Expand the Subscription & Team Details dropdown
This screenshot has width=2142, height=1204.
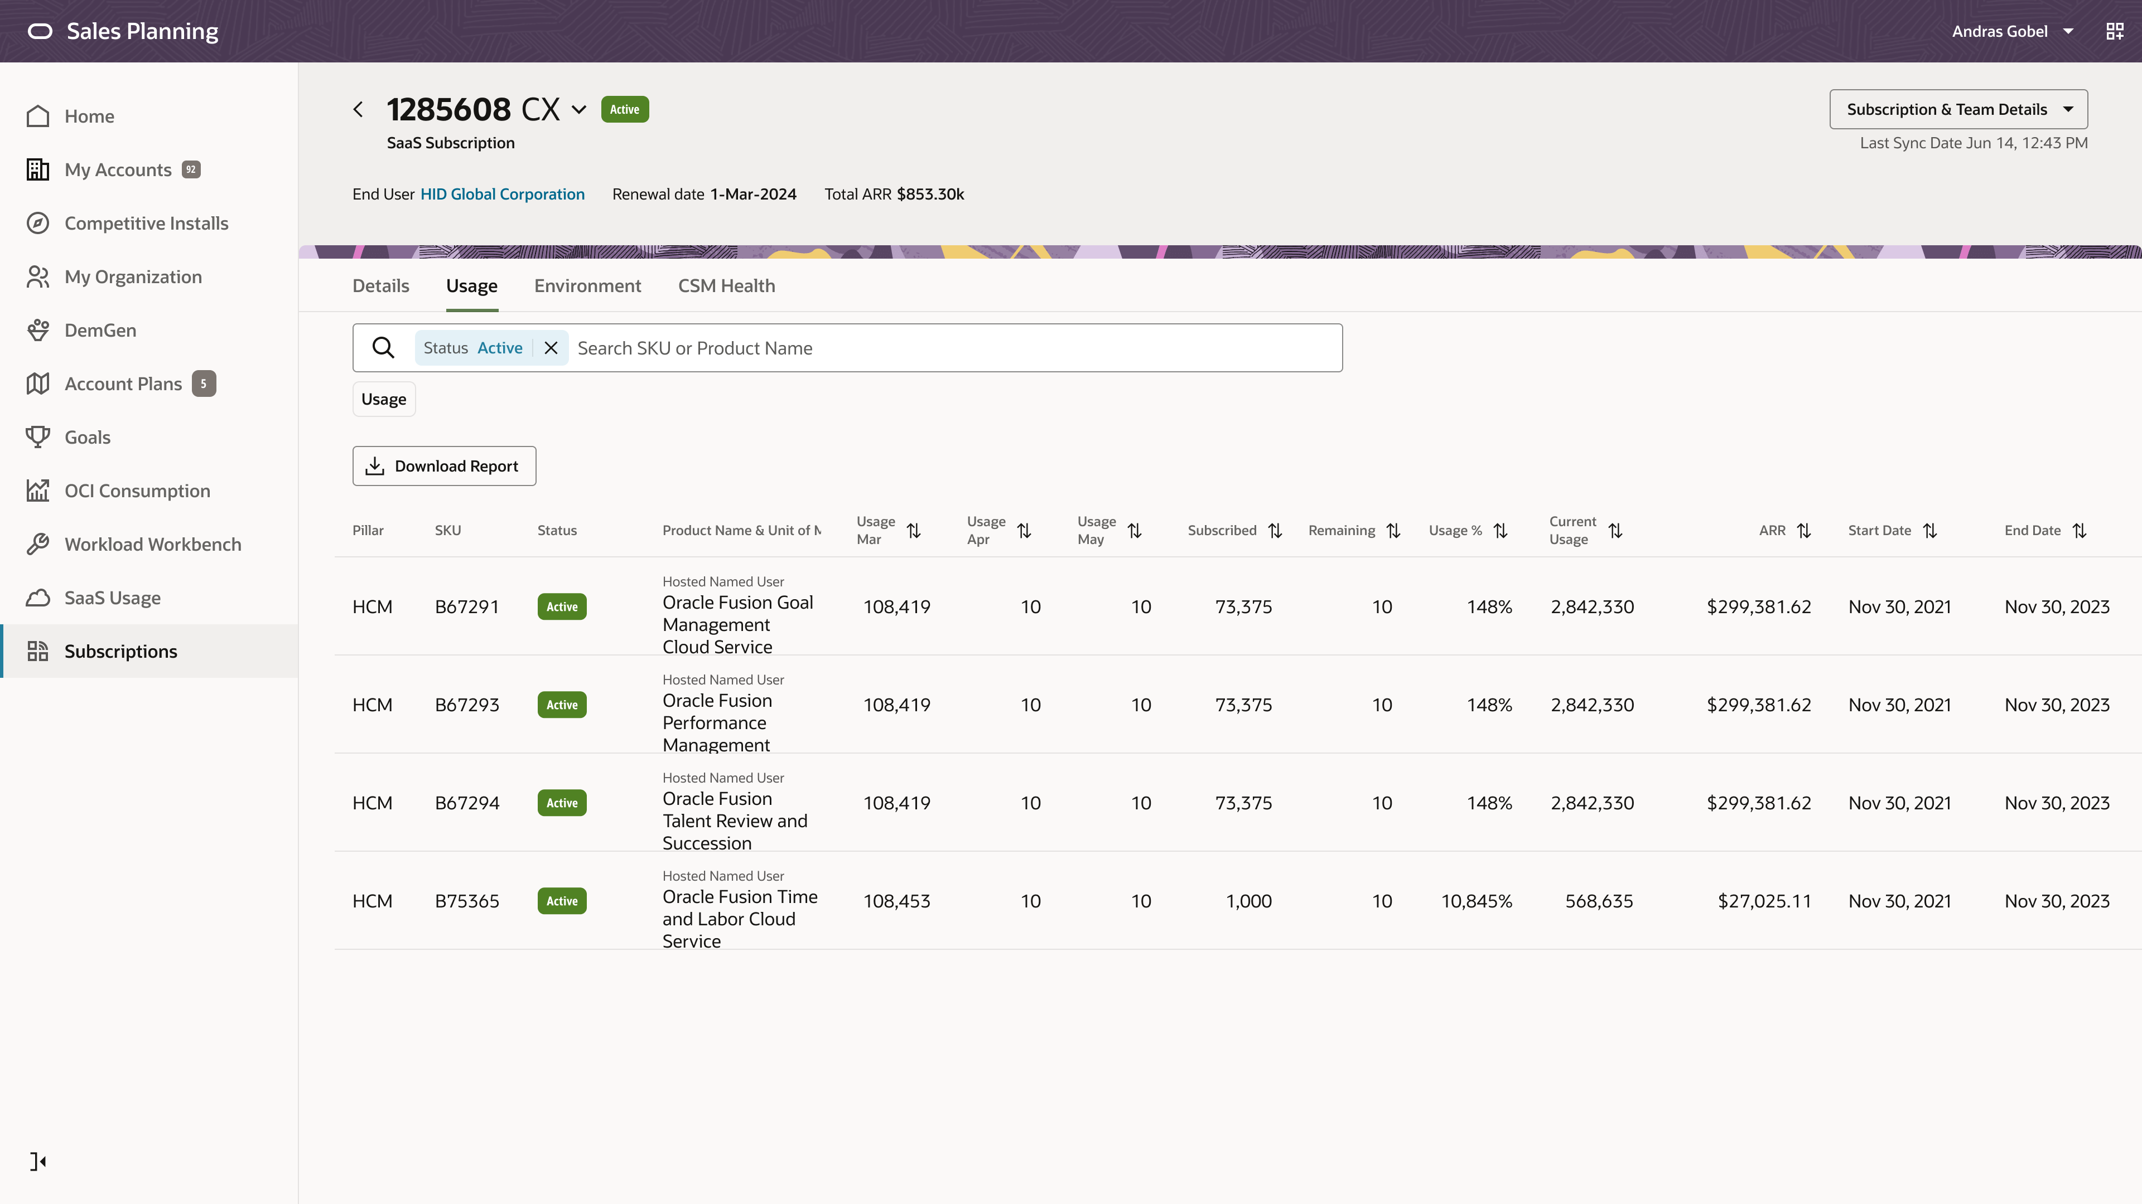click(1958, 109)
